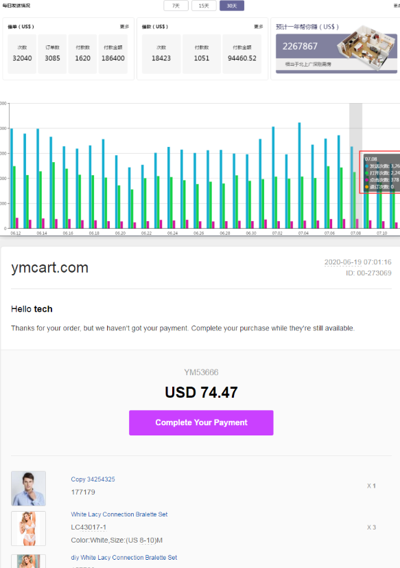Click the highlighted 07.08 chart column
Screen dimensions: 400x568
coord(355,166)
